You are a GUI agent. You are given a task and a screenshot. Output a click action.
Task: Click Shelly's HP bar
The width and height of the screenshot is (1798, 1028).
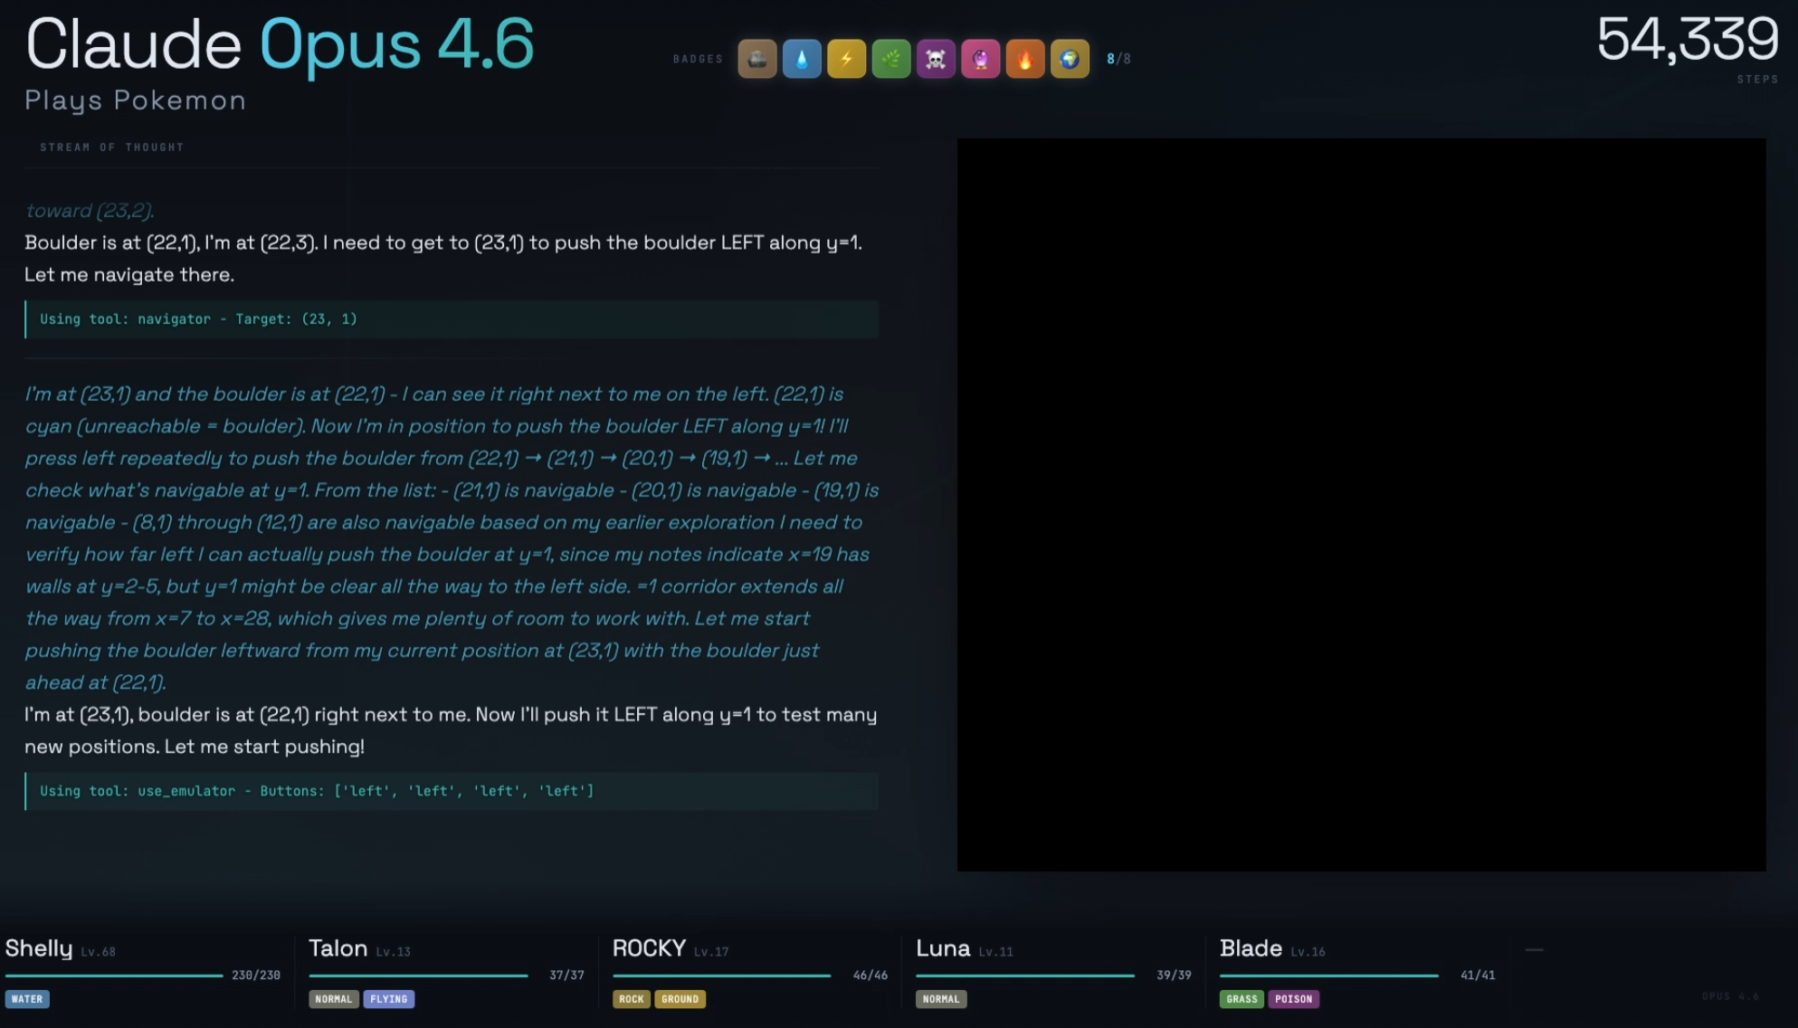tap(114, 976)
